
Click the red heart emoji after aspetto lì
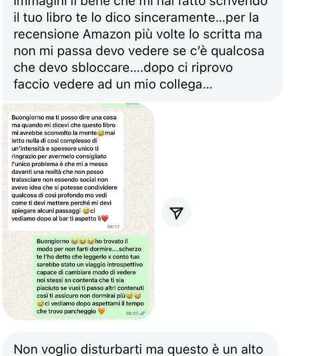(x=105, y=218)
